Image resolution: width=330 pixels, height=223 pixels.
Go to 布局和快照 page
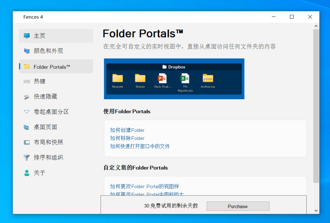[x=56, y=142]
